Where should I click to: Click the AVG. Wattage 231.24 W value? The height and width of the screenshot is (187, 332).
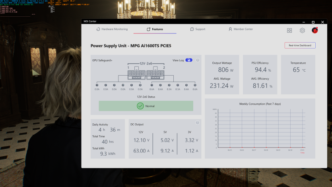[x=221, y=86]
